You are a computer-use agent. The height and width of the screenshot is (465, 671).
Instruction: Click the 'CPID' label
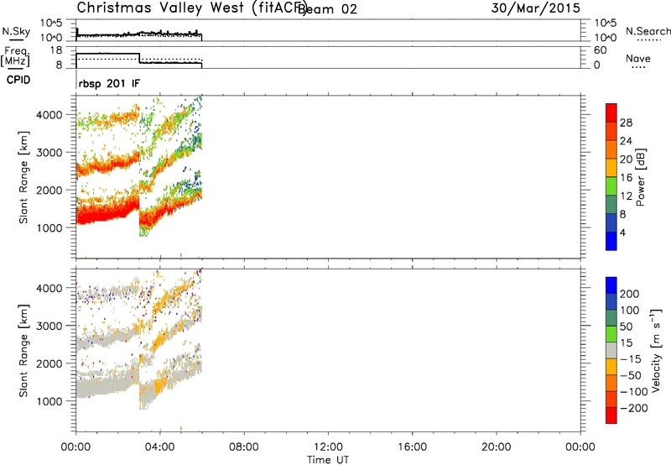[18, 80]
